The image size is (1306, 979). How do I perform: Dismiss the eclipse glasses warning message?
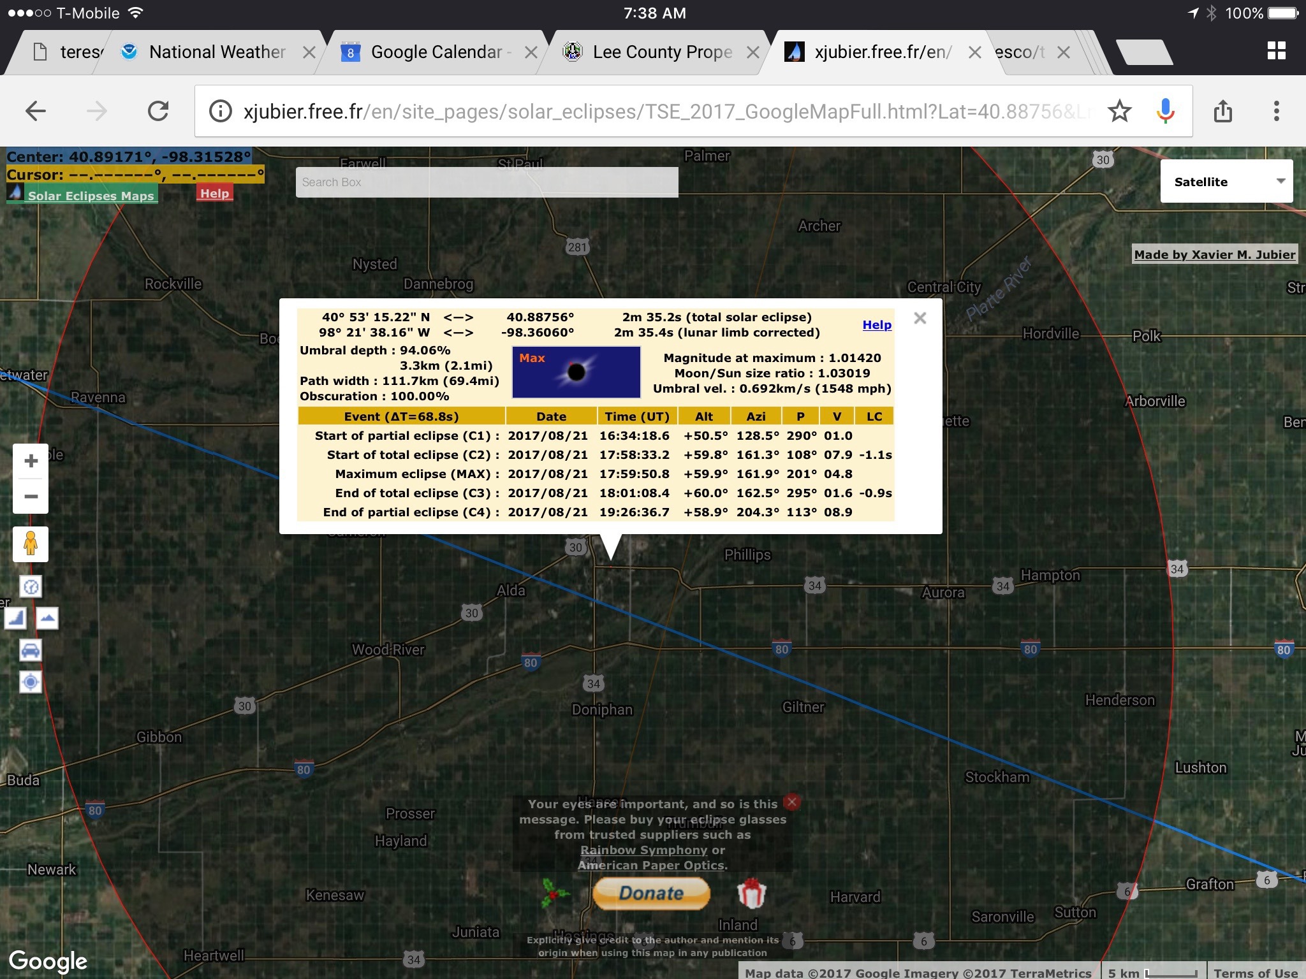pyautogui.click(x=792, y=802)
